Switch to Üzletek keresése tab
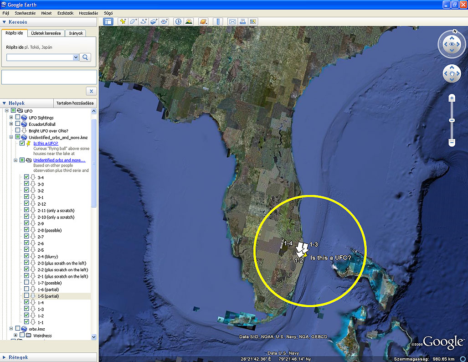This screenshot has width=468, height=362. [x=46, y=33]
